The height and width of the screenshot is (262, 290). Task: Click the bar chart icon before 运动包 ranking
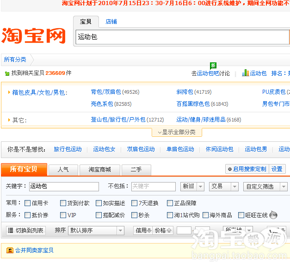pyautogui.click(x=246, y=73)
